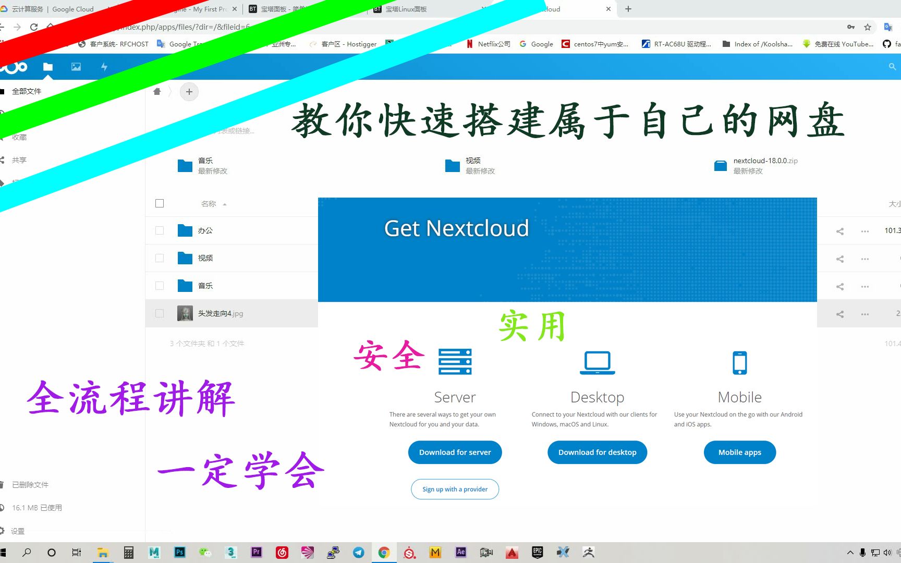Select 收藏 favorites in the sidebar

tap(19, 137)
